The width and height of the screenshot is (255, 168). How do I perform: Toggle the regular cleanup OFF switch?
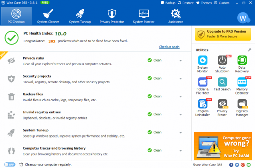point(10,164)
